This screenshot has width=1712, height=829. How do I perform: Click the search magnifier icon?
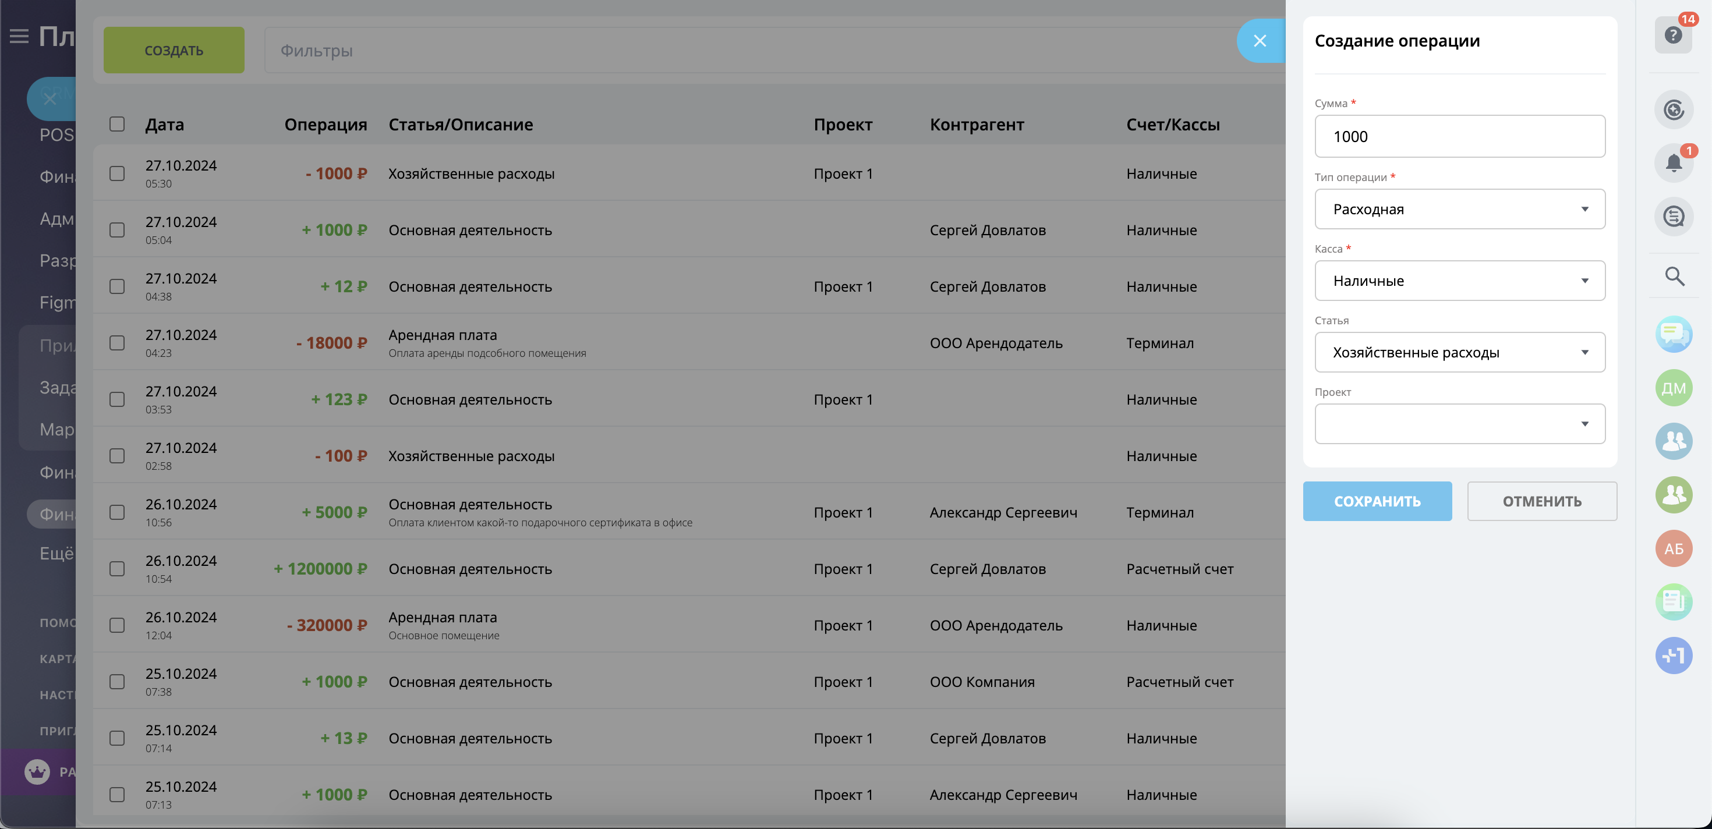pos(1674,277)
